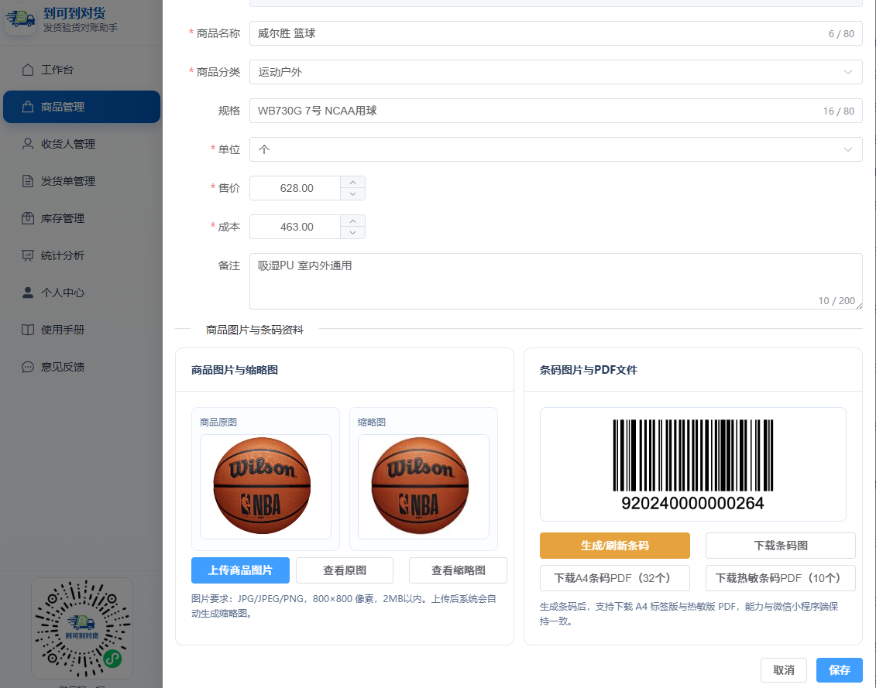Open the 单位 select box showing 个
Screen dimensions: 876x688
556,149
